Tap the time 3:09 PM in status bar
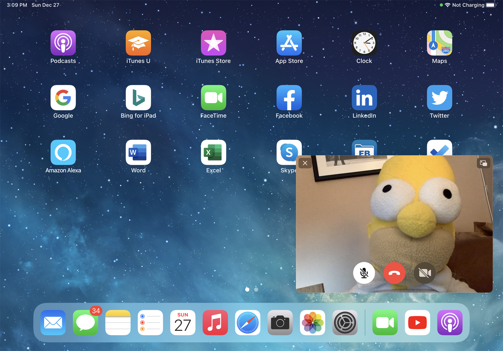 [17, 5]
